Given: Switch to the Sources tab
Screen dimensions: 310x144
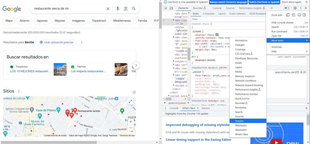Looking at the screenshot, I should (x=230, y=8).
